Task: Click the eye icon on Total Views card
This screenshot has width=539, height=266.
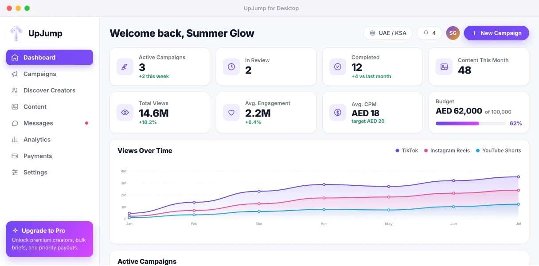Action: [x=125, y=113]
